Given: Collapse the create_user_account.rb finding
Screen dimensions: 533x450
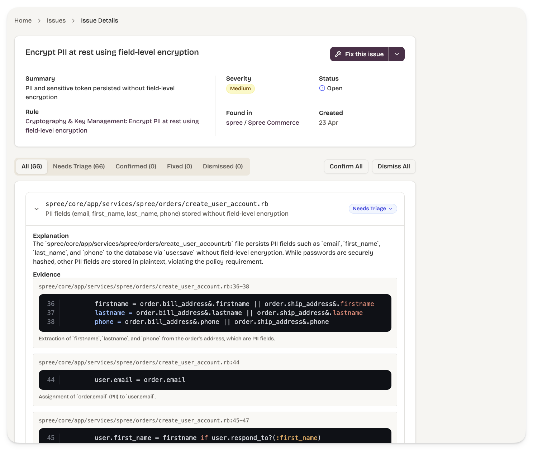Looking at the screenshot, I should (37, 209).
